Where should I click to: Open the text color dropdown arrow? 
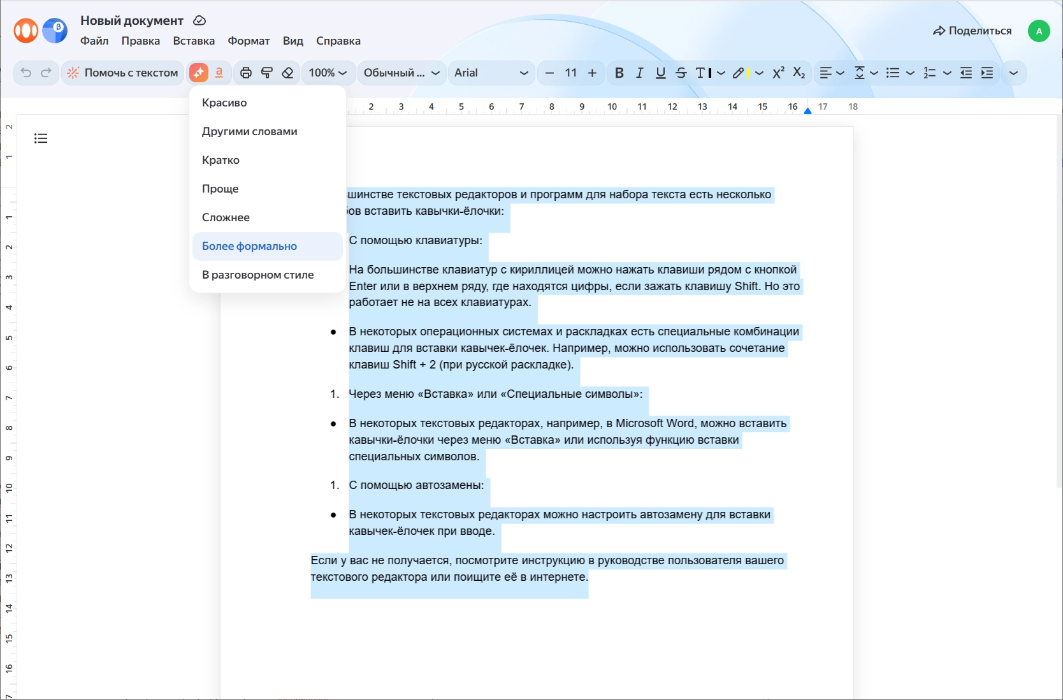[x=721, y=73]
